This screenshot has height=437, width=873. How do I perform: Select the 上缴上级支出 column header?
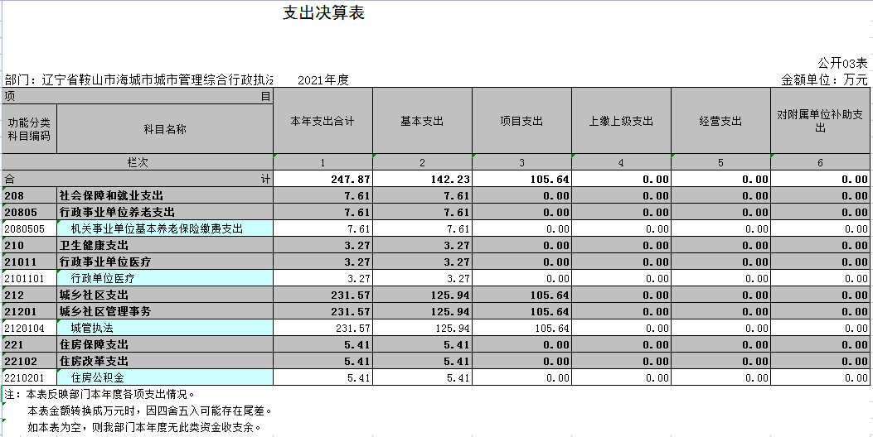point(621,121)
